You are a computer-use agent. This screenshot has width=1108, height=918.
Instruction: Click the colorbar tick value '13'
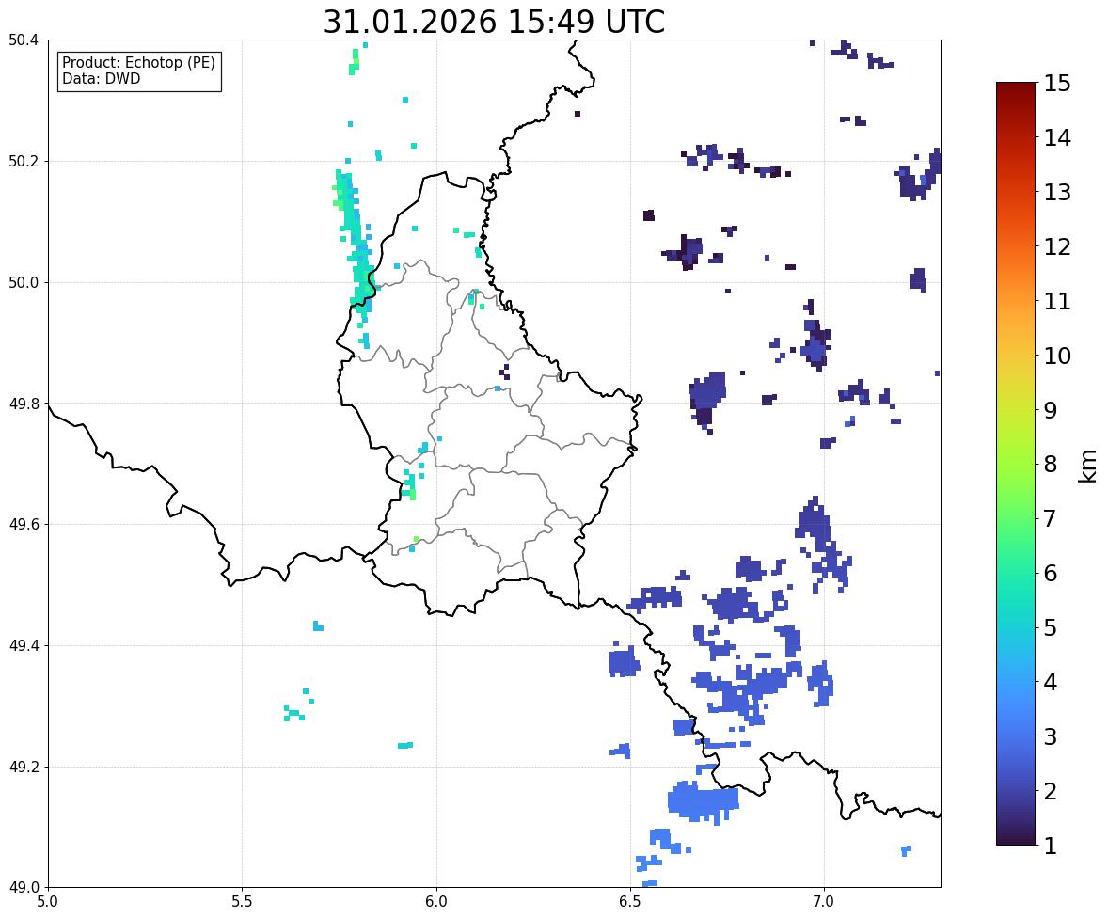pyautogui.click(x=1057, y=192)
